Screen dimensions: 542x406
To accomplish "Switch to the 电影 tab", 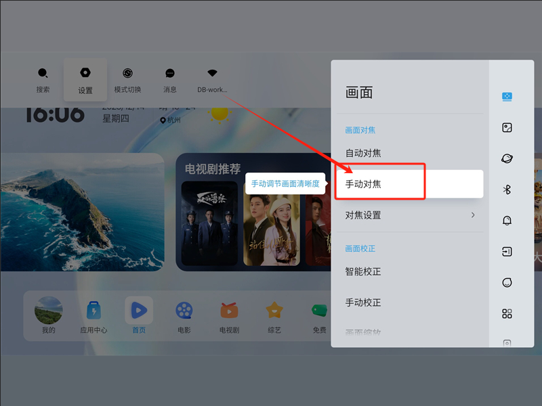I will (x=184, y=317).
